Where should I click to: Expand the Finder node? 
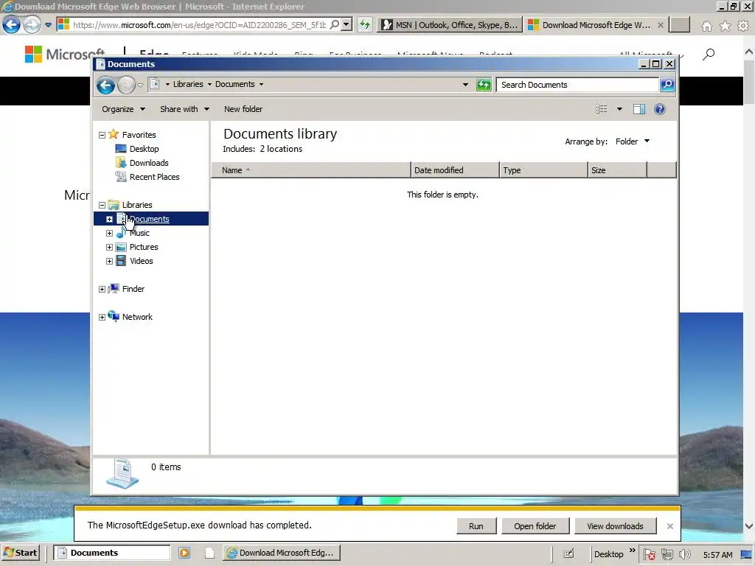coord(102,289)
